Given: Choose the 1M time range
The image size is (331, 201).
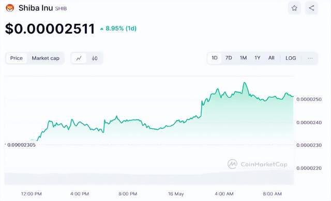Looking at the screenshot, I should (x=243, y=58).
